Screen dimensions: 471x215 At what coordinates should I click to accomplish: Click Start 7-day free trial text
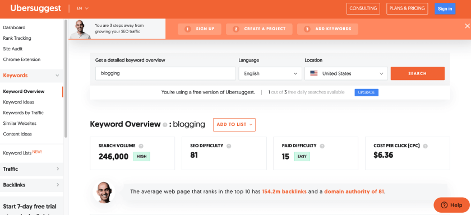30,207
